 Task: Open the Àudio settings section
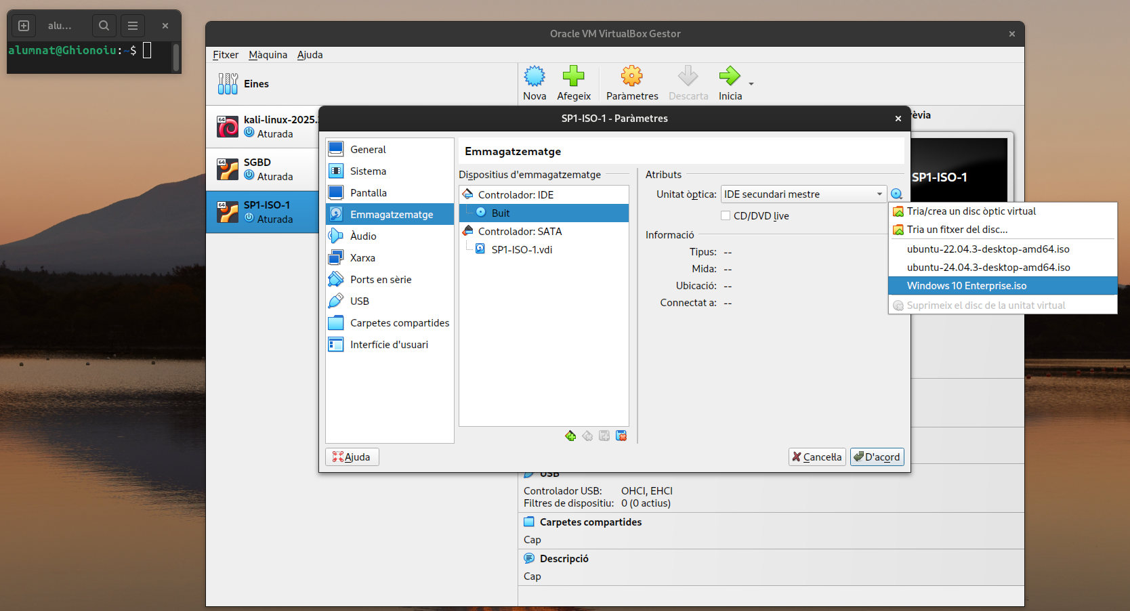[363, 236]
